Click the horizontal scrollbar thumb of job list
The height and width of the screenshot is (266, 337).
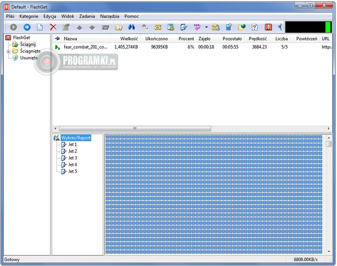[x=135, y=129]
